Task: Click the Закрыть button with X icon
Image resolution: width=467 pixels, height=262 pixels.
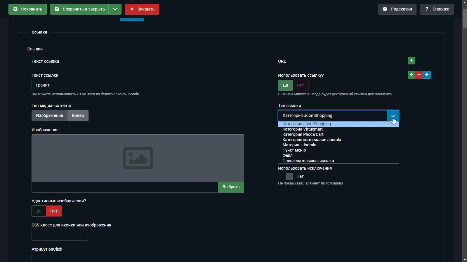Action: pyautogui.click(x=142, y=9)
